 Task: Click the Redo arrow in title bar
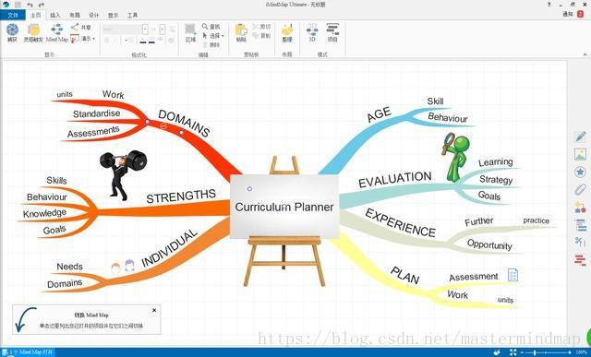[41, 5]
